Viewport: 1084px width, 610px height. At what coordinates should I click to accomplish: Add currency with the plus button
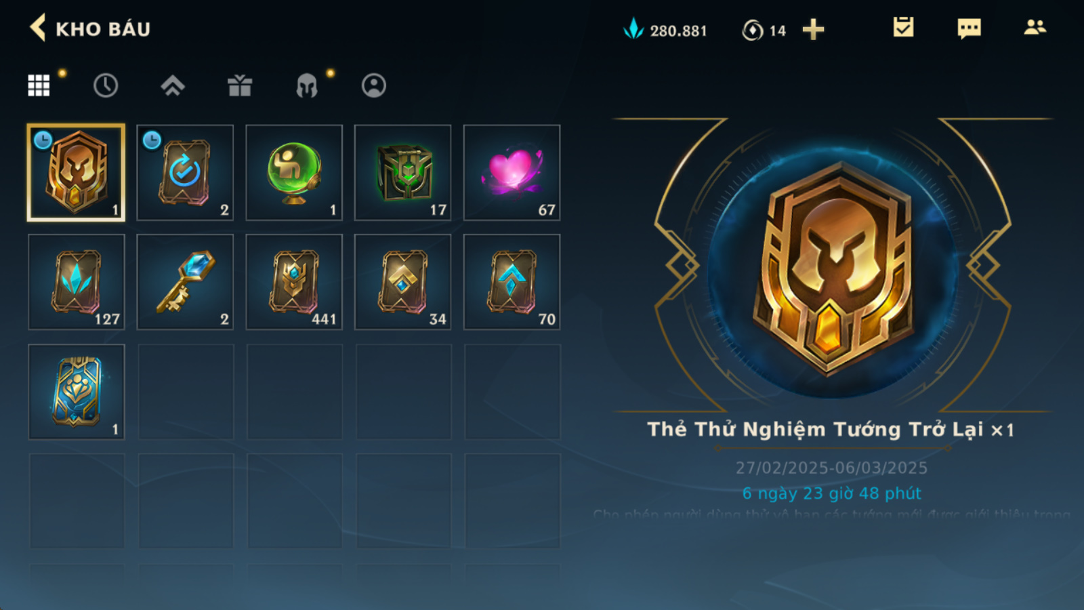[813, 29]
